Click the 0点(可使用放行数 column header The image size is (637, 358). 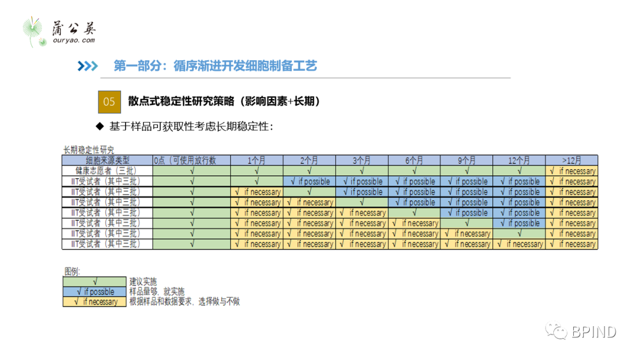tap(191, 160)
